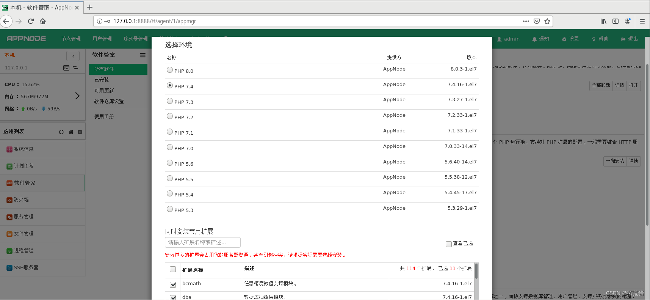Uncheck the bcmath extension checkbox
Screen dimensions: 650x300
[173, 284]
